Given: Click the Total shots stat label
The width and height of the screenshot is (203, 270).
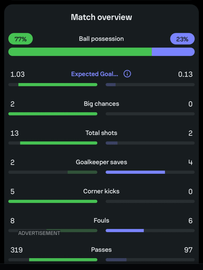Looking at the screenshot, I should tap(101, 133).
